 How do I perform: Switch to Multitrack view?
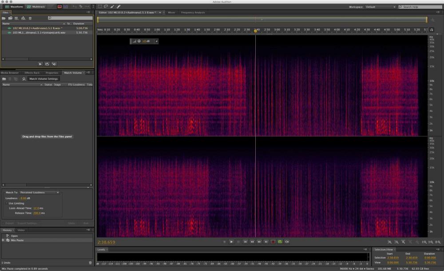36,7
